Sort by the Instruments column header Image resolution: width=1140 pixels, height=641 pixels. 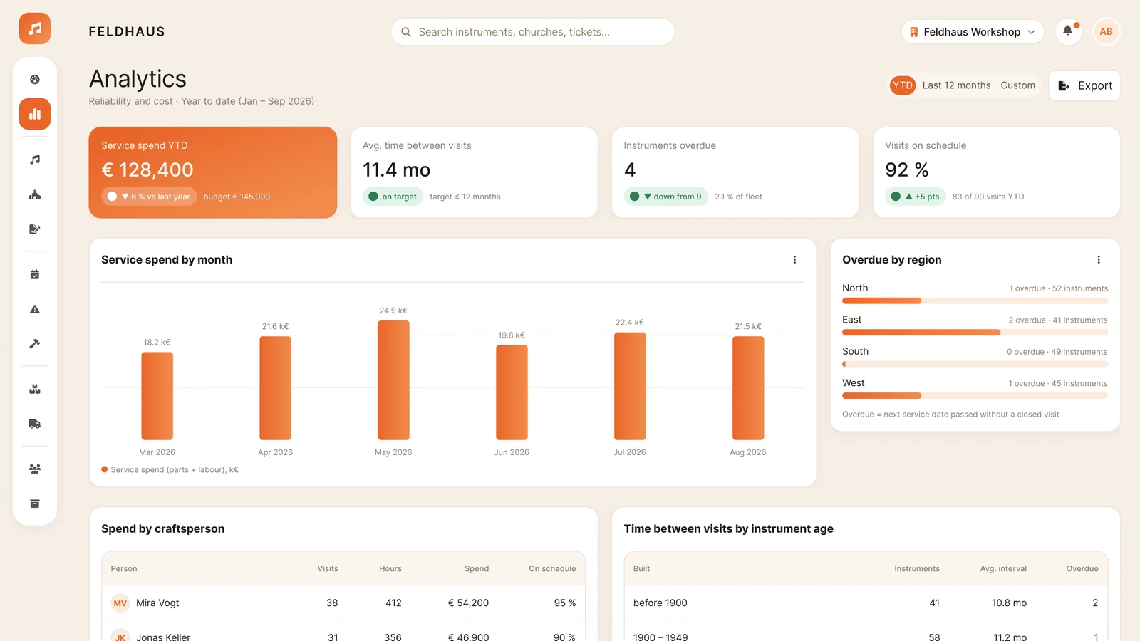pyautogui.click(x=917, y=569)
